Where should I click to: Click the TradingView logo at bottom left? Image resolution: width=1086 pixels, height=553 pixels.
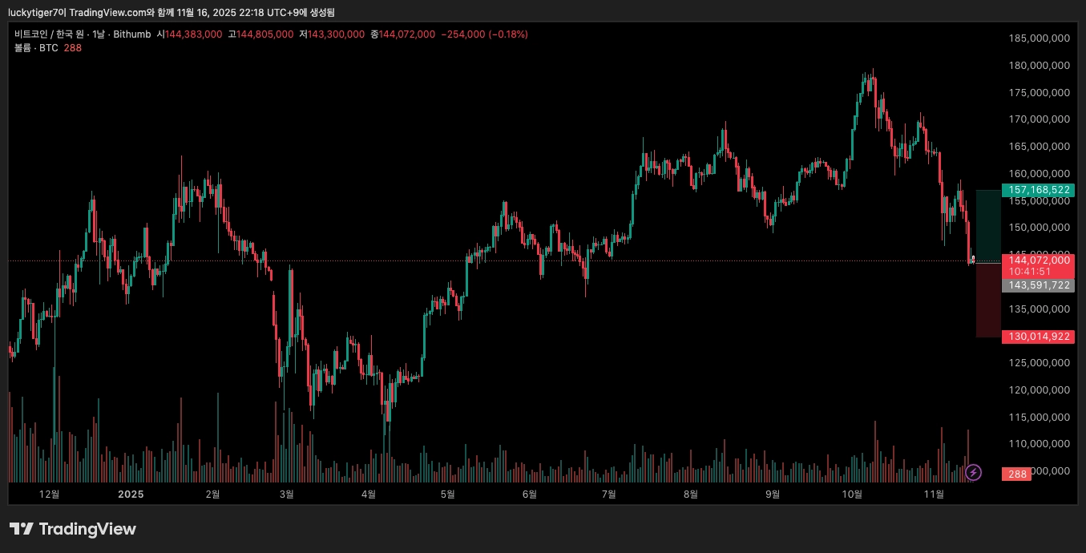[x=73, y=529]
